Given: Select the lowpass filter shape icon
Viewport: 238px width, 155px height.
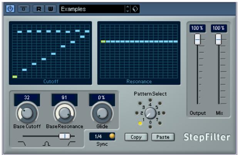Looking at the screenshot, I should coord(22,143).
